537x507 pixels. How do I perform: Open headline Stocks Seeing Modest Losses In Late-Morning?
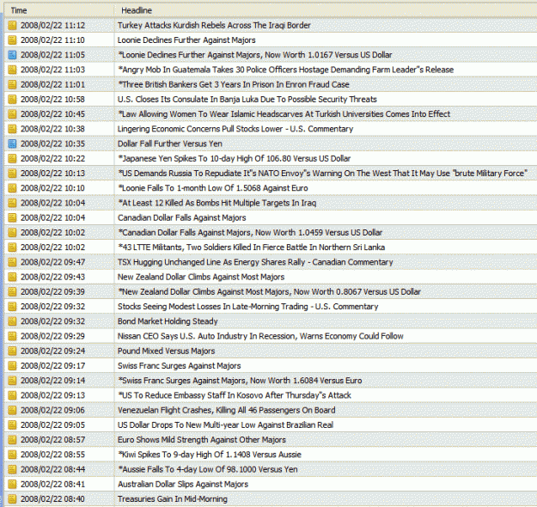point(248,307)
